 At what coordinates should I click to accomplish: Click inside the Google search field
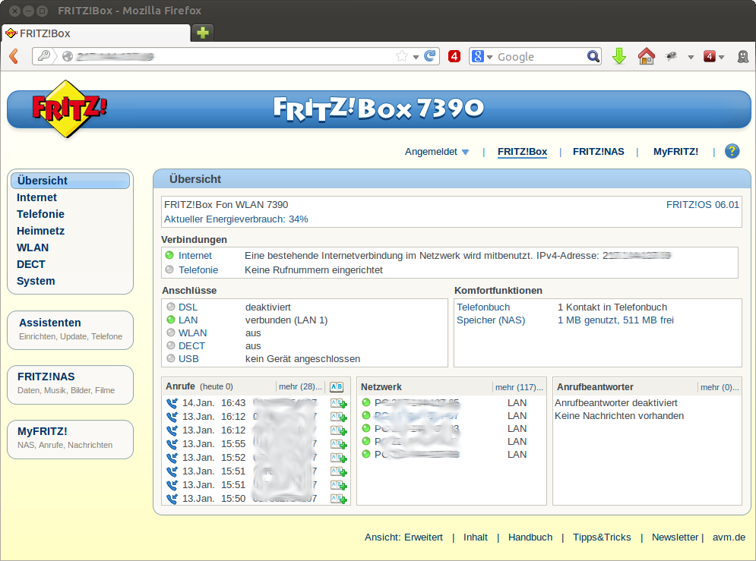point(539,57)
